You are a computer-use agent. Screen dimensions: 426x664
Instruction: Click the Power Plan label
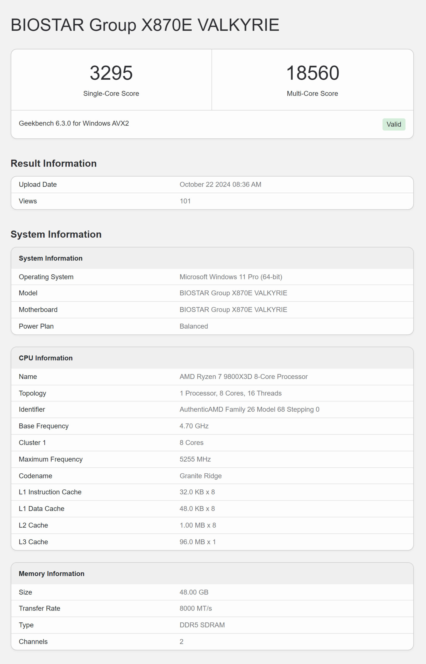point(36,326)
